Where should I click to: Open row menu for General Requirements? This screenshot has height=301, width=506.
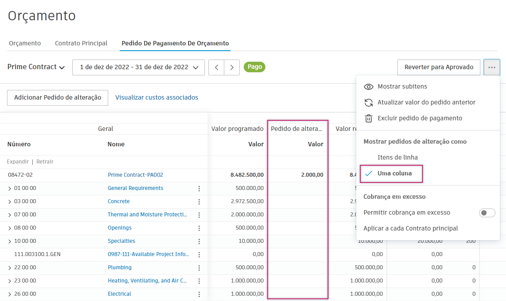(199, 188)
